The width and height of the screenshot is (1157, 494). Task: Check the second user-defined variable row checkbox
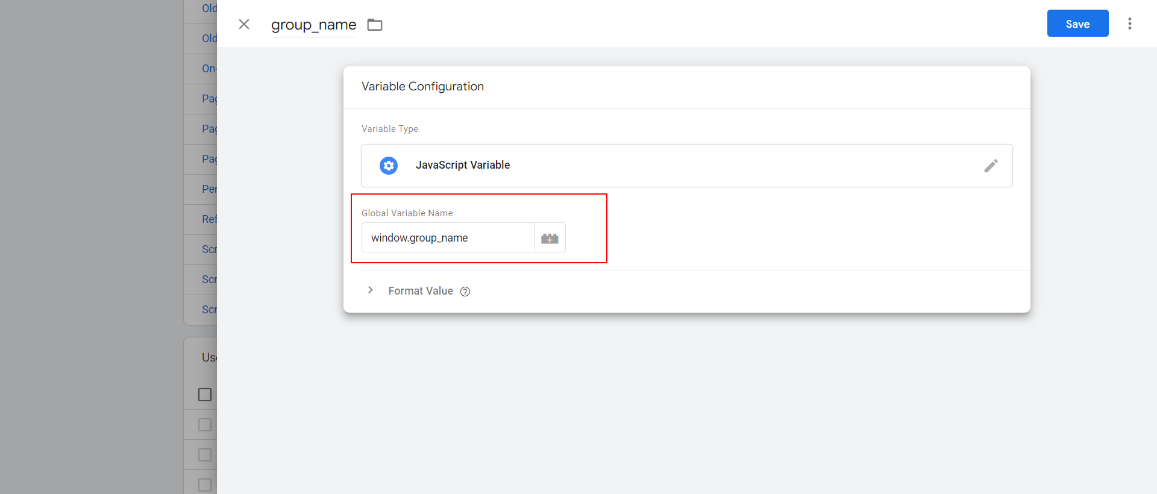tap(205, 454)
